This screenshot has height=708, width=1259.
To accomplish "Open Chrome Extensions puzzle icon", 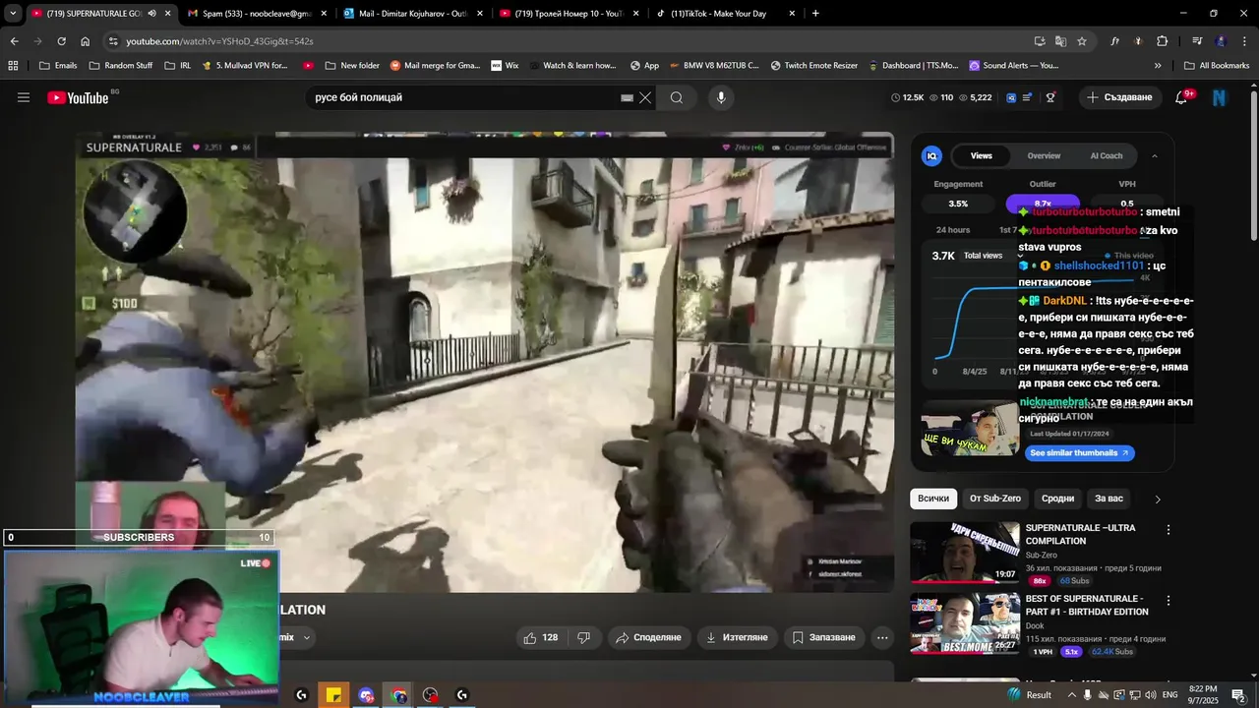I will [1163, 41].
